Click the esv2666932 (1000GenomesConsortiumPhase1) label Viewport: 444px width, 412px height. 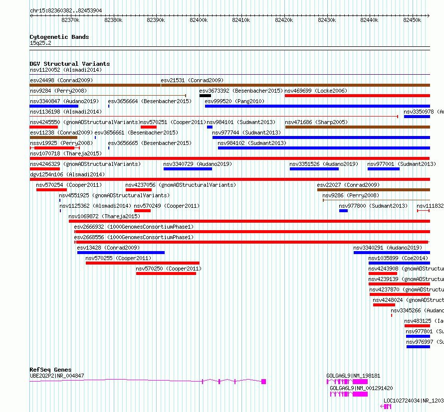coord(134,227)
